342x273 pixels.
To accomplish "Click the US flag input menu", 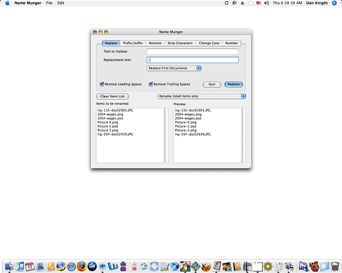I will [258, 3].
